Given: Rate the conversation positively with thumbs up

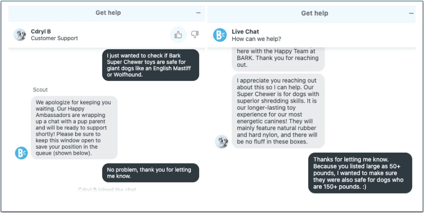Looking at the screenshot, I should [178, 35].
